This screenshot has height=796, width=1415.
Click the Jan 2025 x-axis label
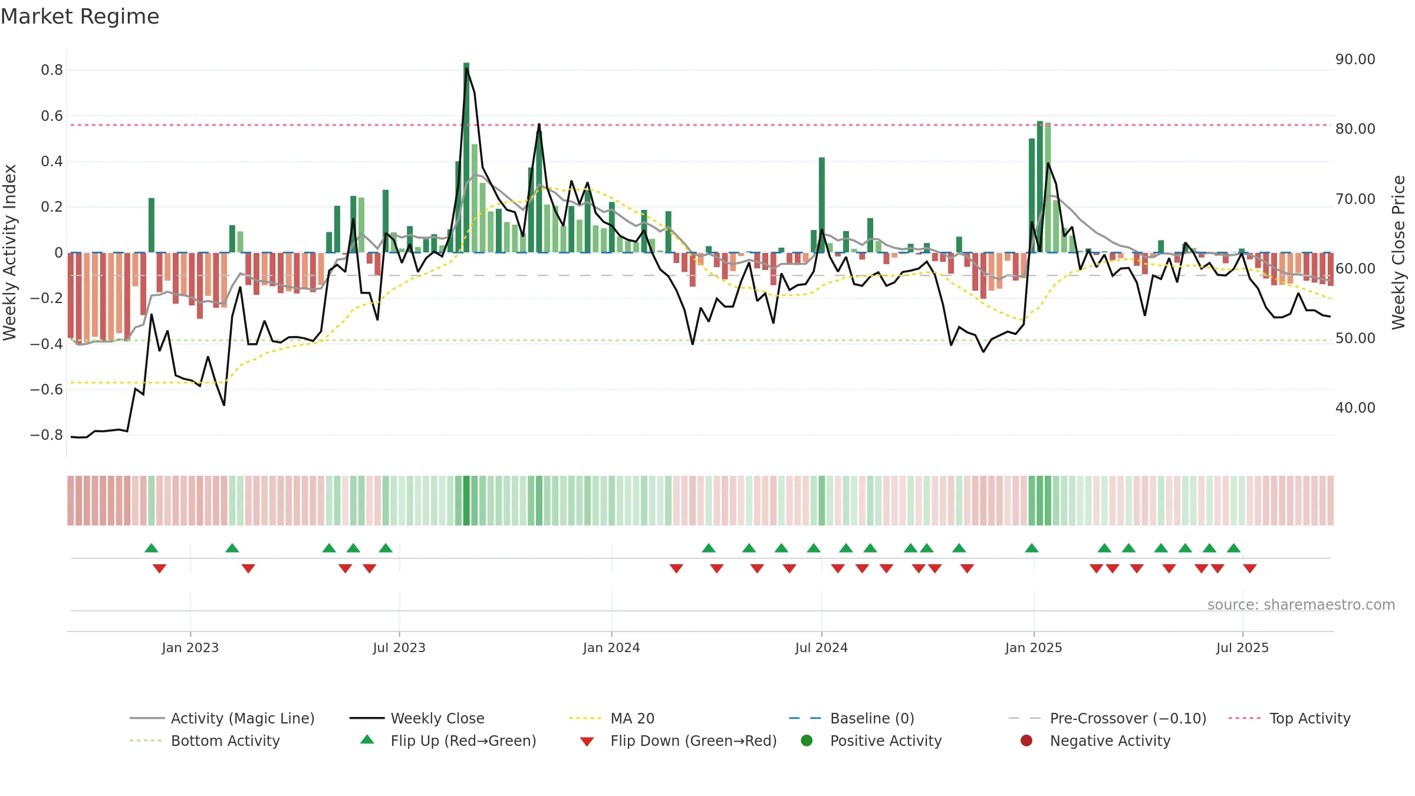pos(1034,647)
